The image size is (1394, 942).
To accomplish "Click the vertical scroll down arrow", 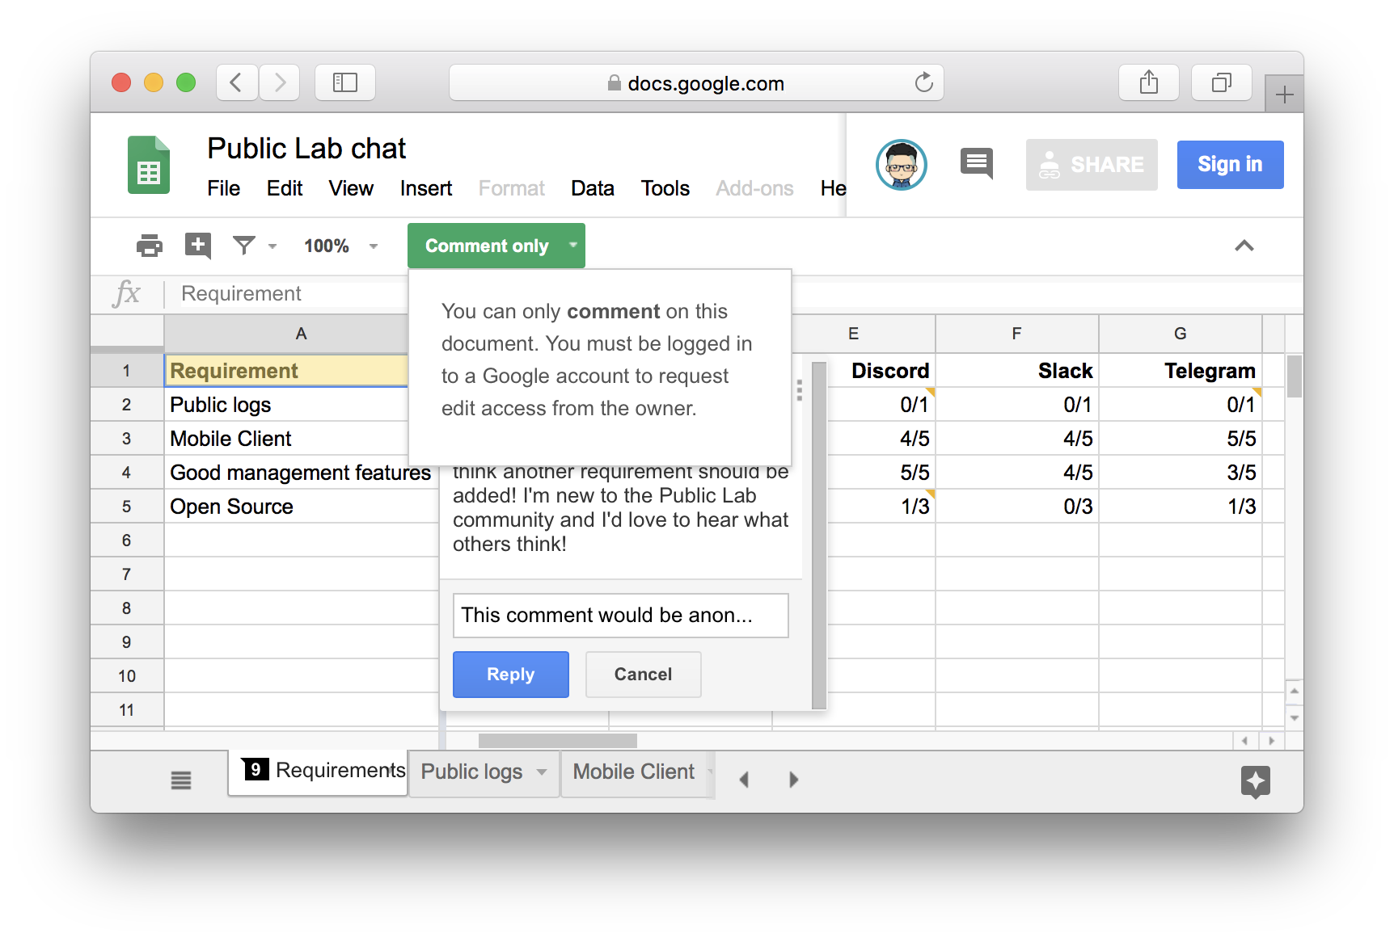I will pyautogui.click(x=1295, y=717).
